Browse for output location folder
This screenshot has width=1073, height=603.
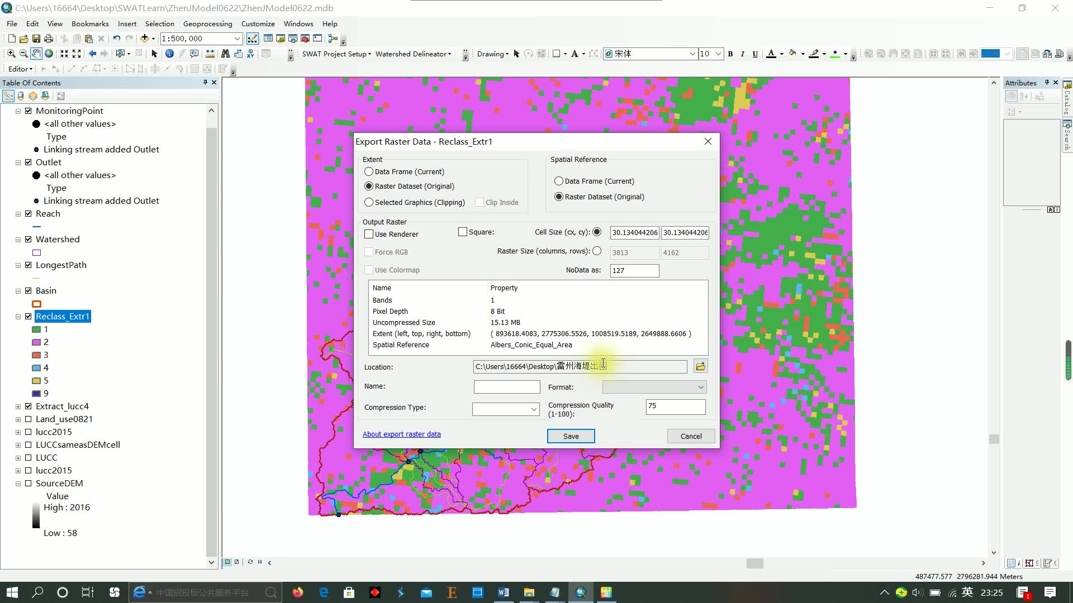[x=700, y=366]
